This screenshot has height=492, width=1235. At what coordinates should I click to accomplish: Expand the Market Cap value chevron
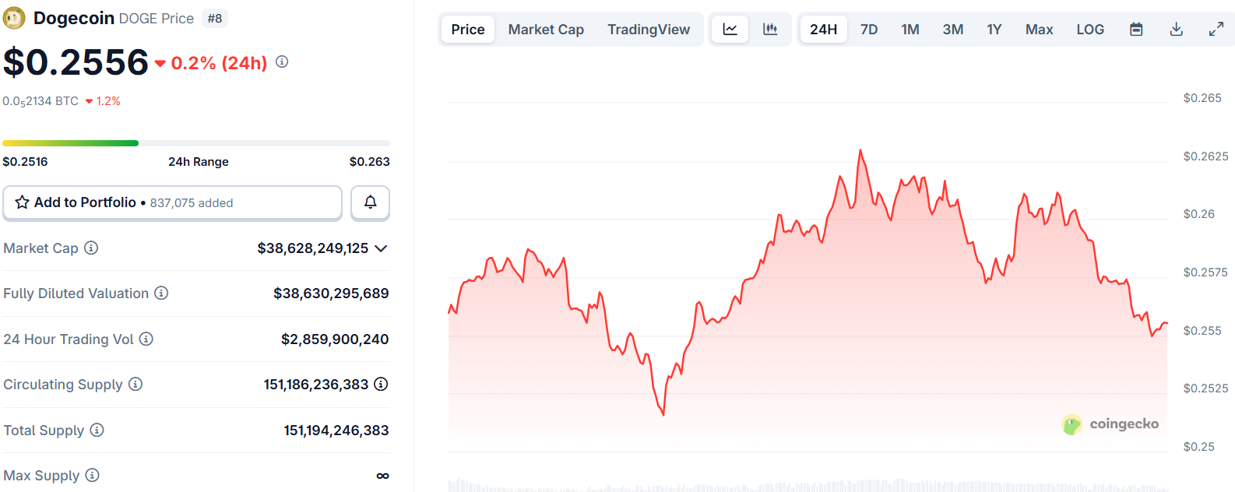pos(381,248)
